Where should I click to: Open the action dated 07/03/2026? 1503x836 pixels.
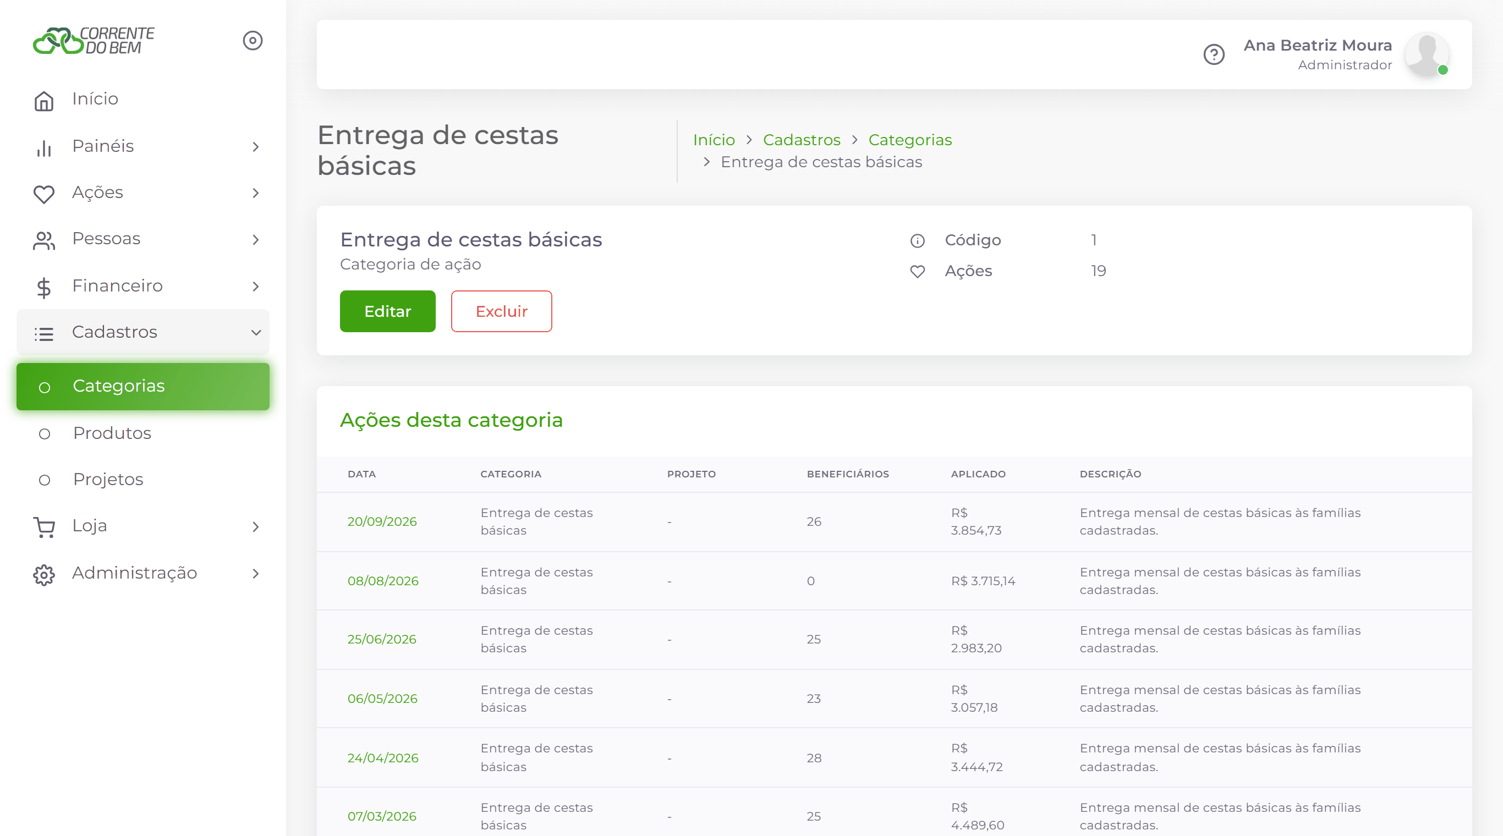[x=382, y=817]
